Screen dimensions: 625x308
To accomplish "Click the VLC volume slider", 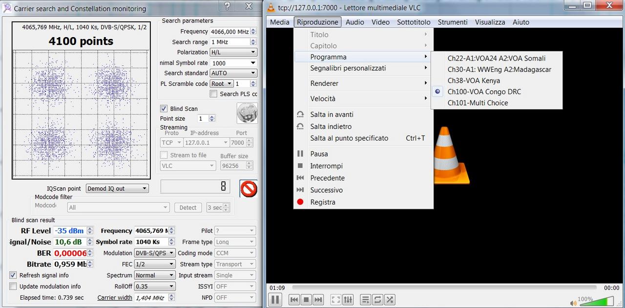I will click(x=597, y=301).
